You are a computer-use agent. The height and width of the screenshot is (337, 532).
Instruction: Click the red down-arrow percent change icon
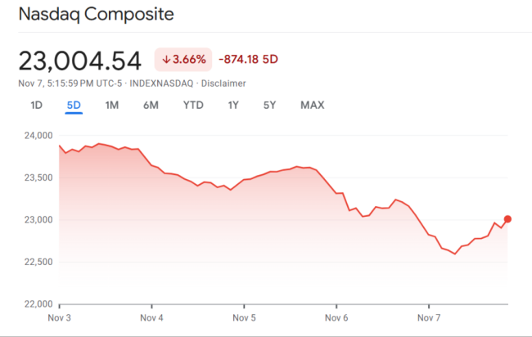click(166, 60)
